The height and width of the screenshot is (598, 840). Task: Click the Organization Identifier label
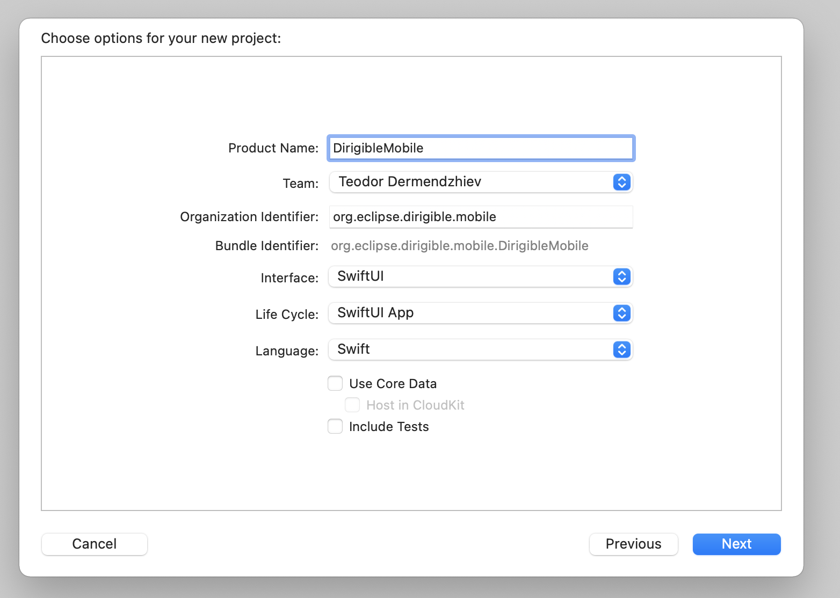pyautogui.click(x=249, y=217)
